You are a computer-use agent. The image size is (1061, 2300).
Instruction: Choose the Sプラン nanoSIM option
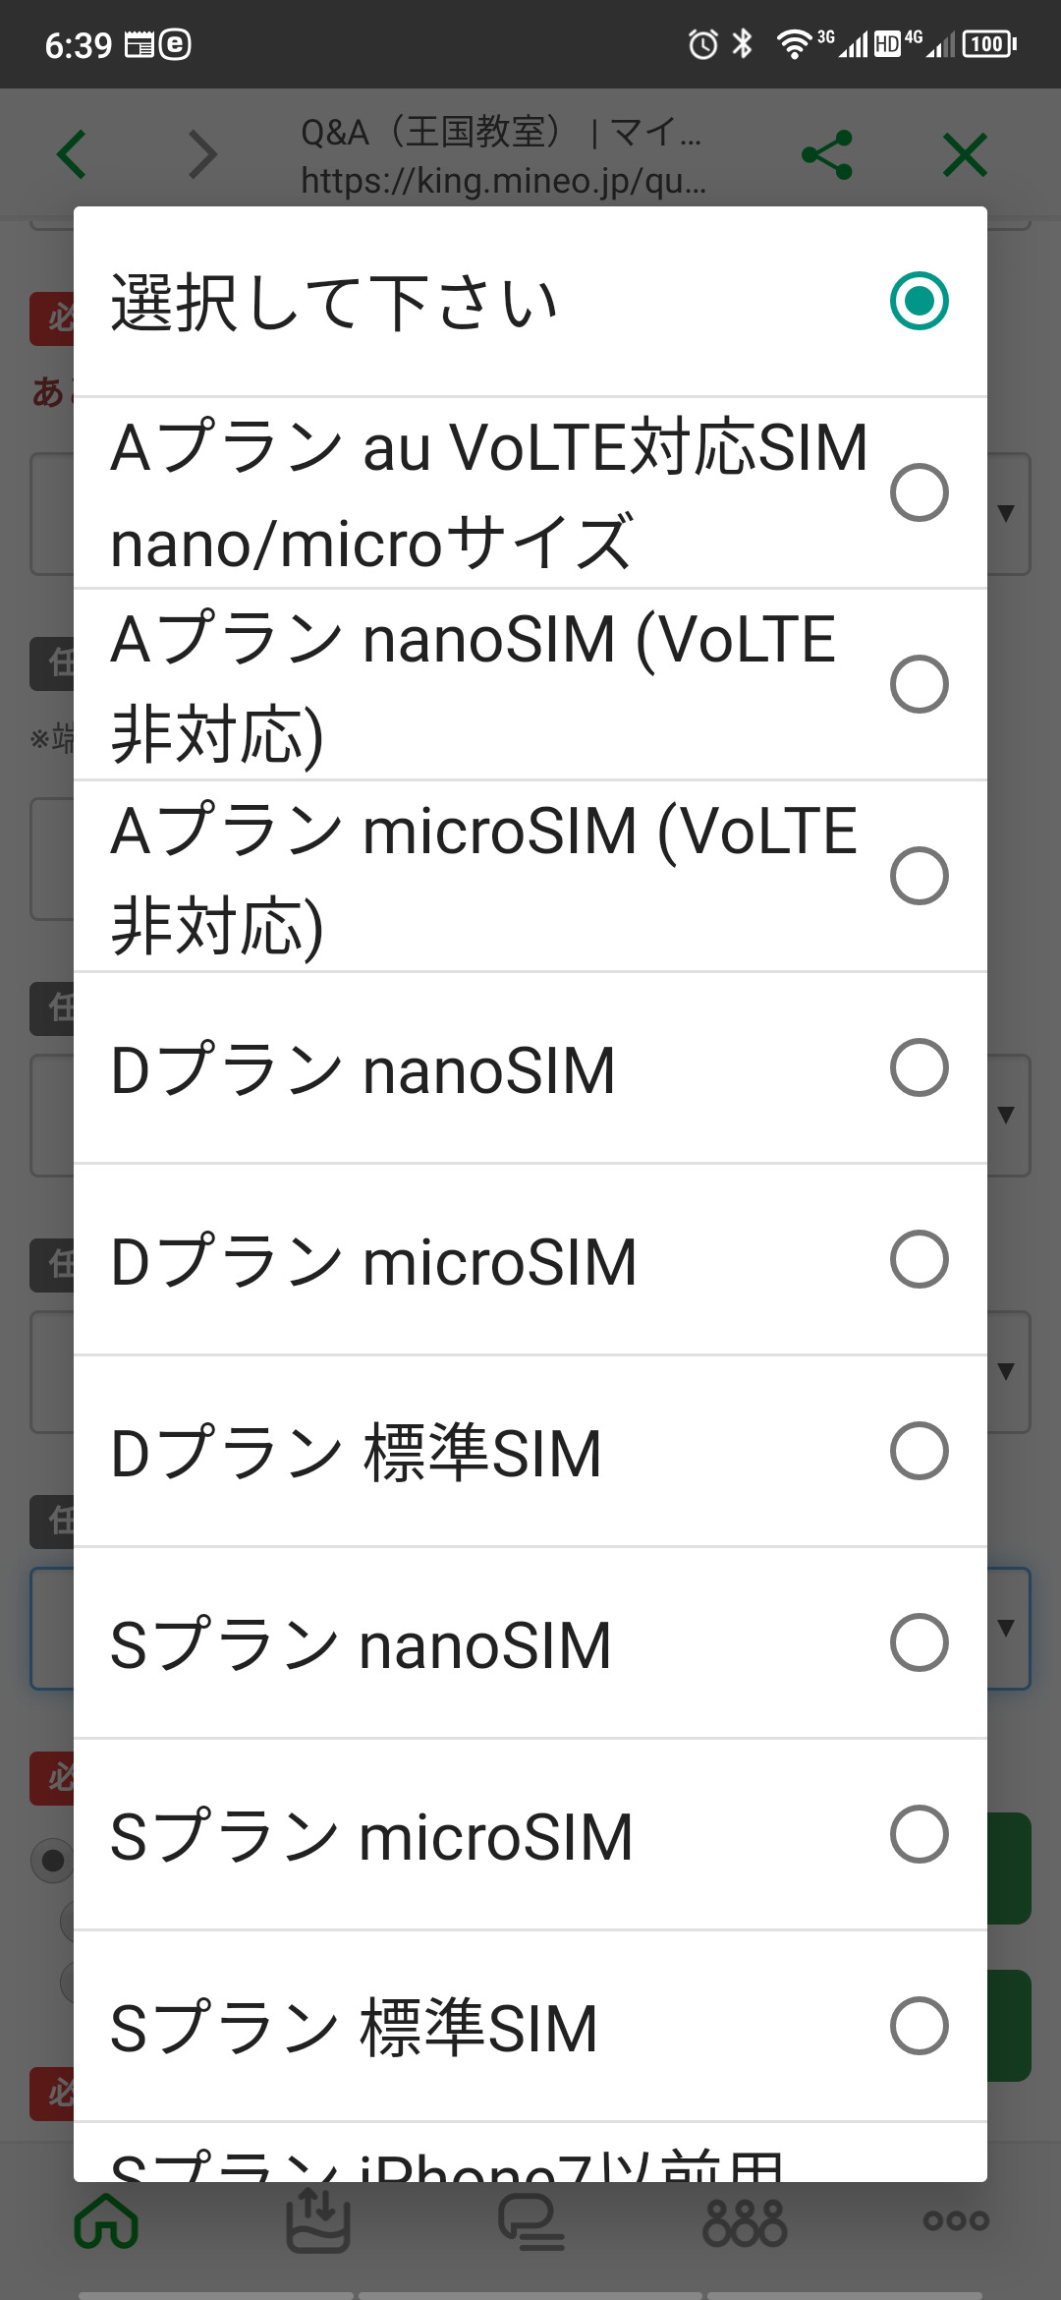(x=919, y=1642)
